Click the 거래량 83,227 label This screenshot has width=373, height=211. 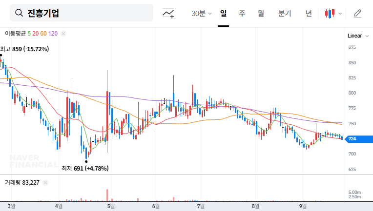coord(22,183)
